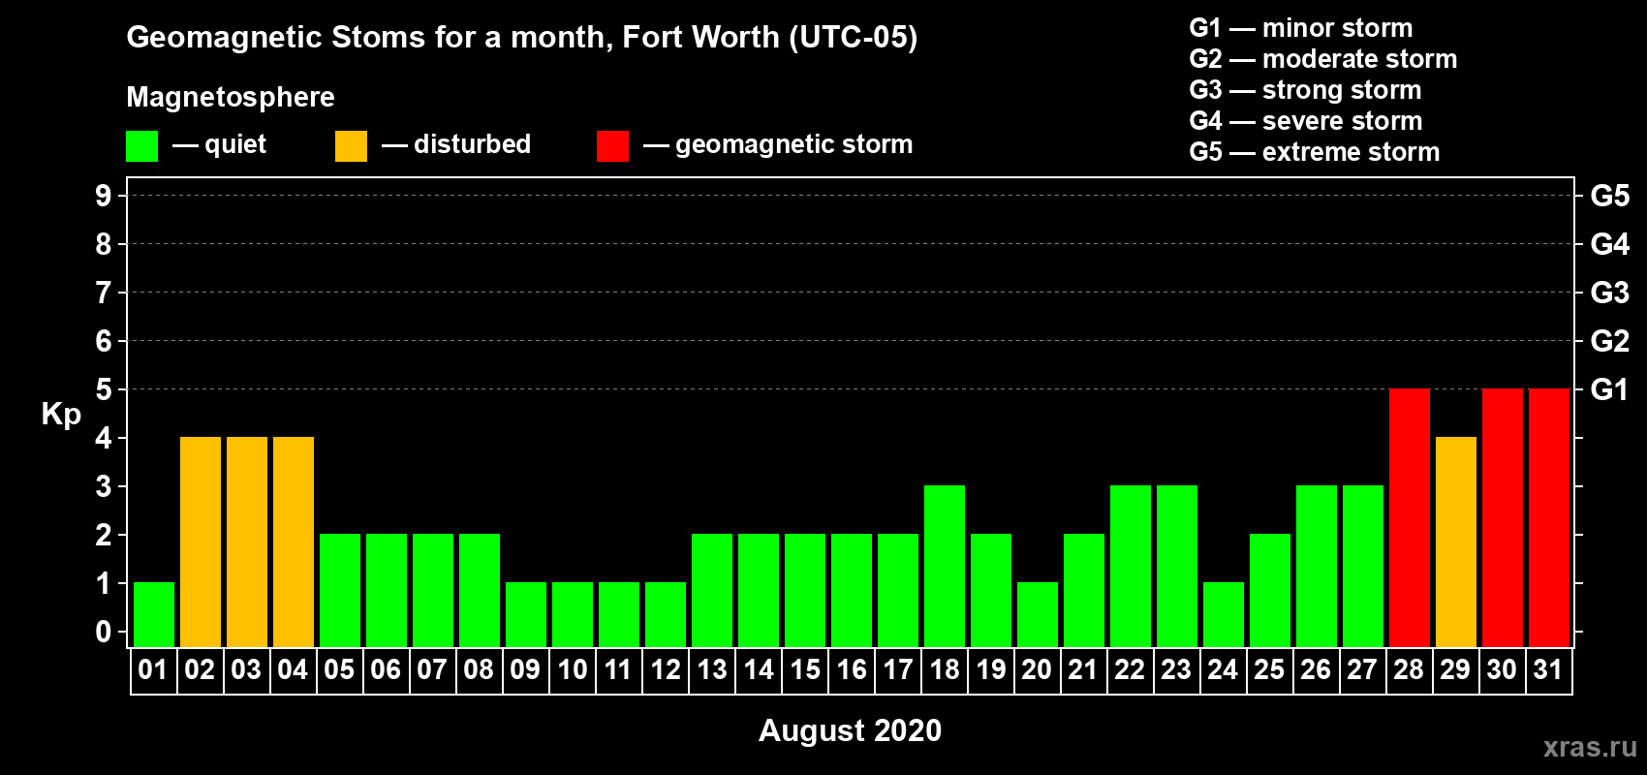The image size is (1647, 775).
Task: Click the date label '17' on the axis
Action: [x=898, y=670]
